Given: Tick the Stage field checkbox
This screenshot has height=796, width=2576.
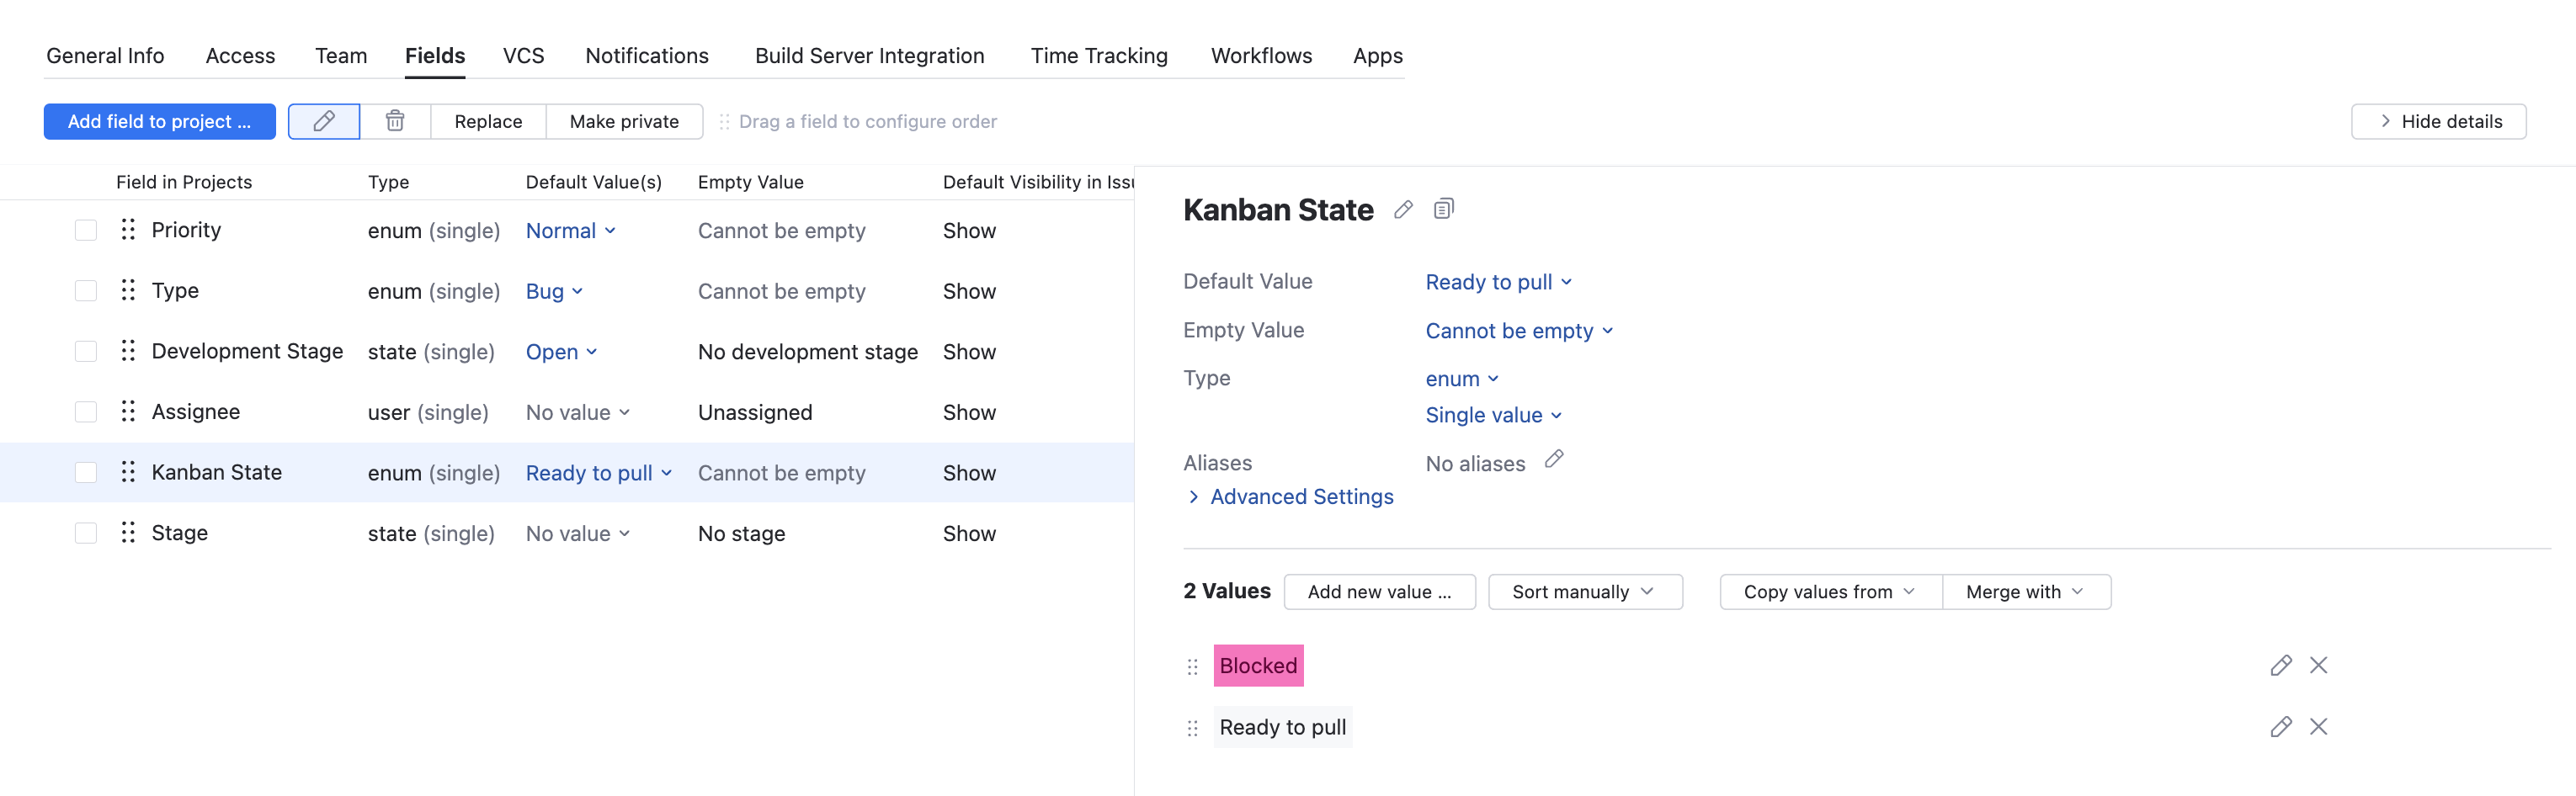Looking at the screenshot, I should click(x=86, y=533).
